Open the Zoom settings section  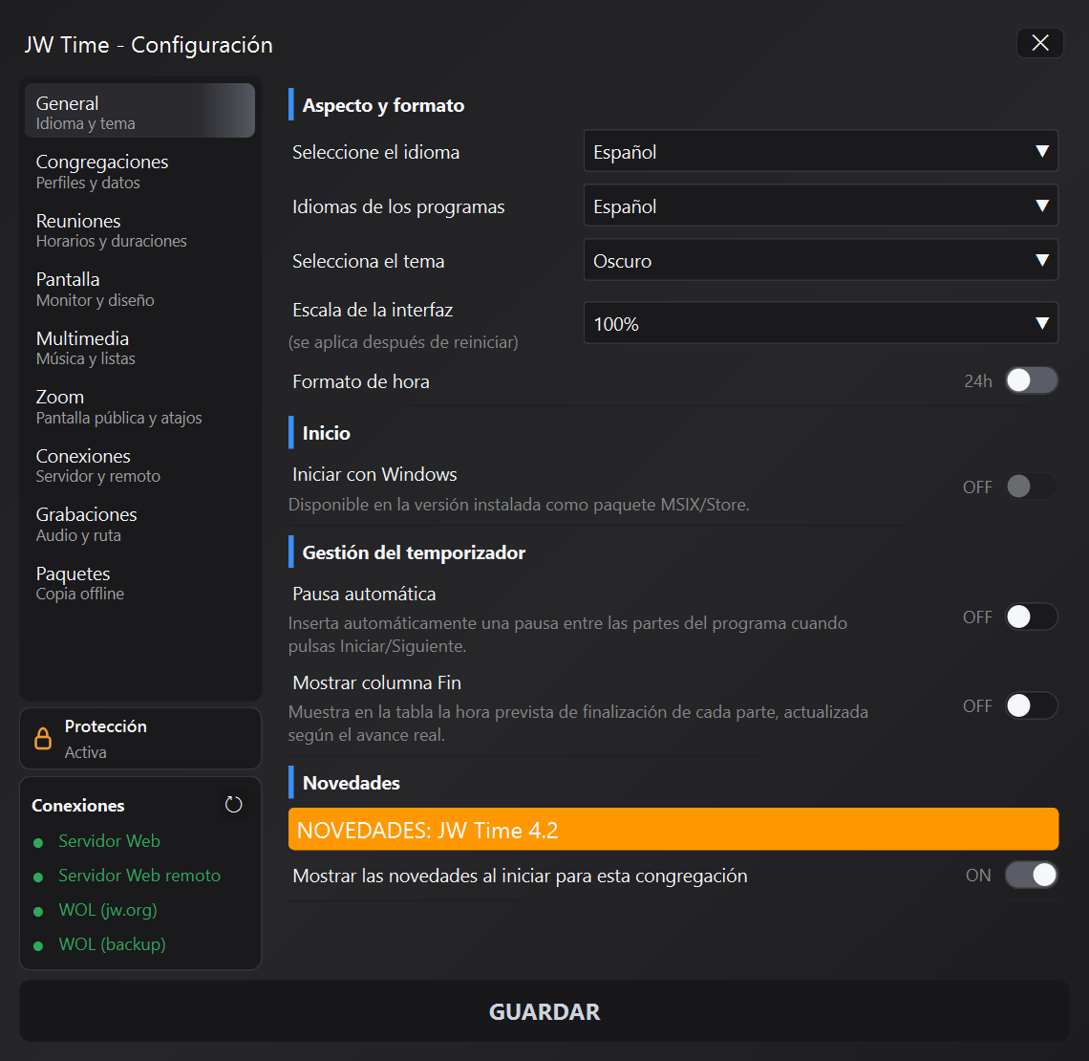(139, 406)
